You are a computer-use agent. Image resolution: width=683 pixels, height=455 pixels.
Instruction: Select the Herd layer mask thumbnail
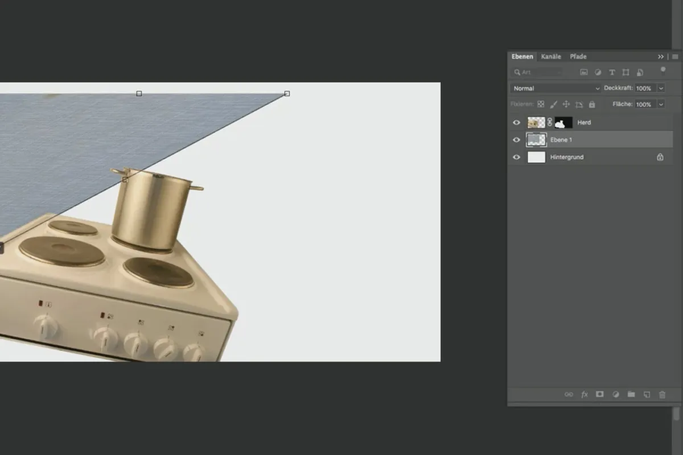(x=563, y=122)
